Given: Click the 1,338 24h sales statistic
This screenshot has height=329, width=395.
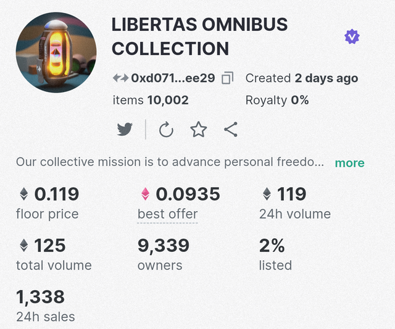Looking at the screenshot, I should click(x=45, y=306).
